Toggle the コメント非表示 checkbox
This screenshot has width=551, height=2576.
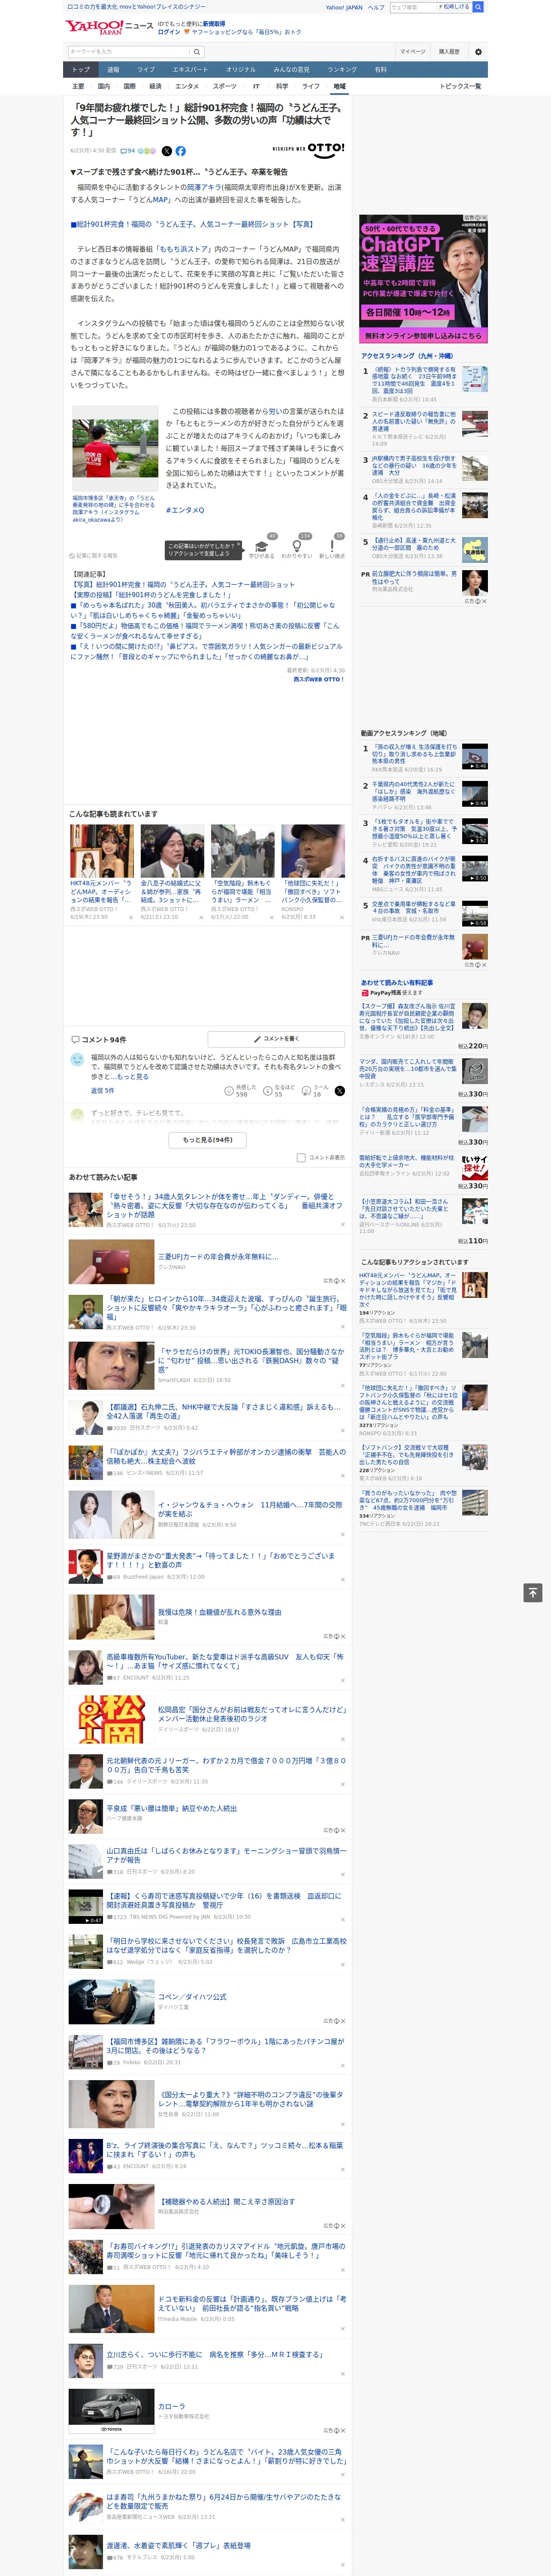[x=301, y=1157]
